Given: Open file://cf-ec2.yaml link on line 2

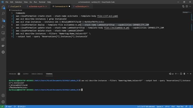Looking at the screenshot, I should click(108, 16).
